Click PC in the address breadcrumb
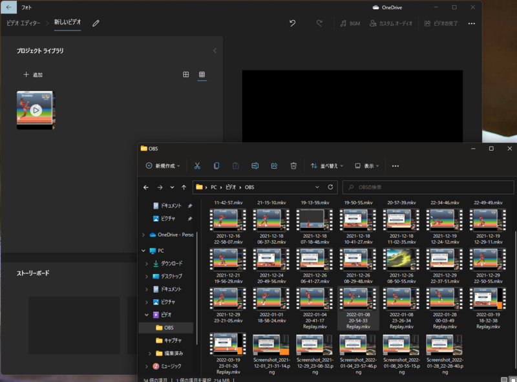Screen dimensions: 517x382 [x=214, y=187]
